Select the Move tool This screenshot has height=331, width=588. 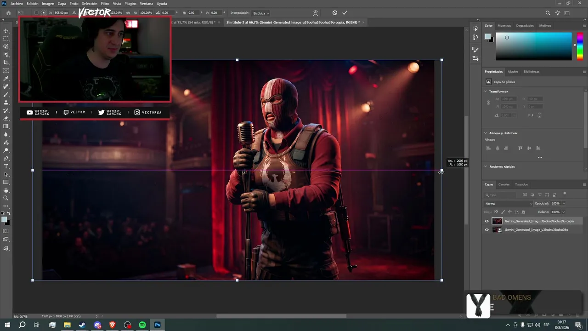pyautogui.click(x=6, y=31)
